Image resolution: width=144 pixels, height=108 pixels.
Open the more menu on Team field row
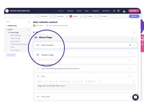133,76
